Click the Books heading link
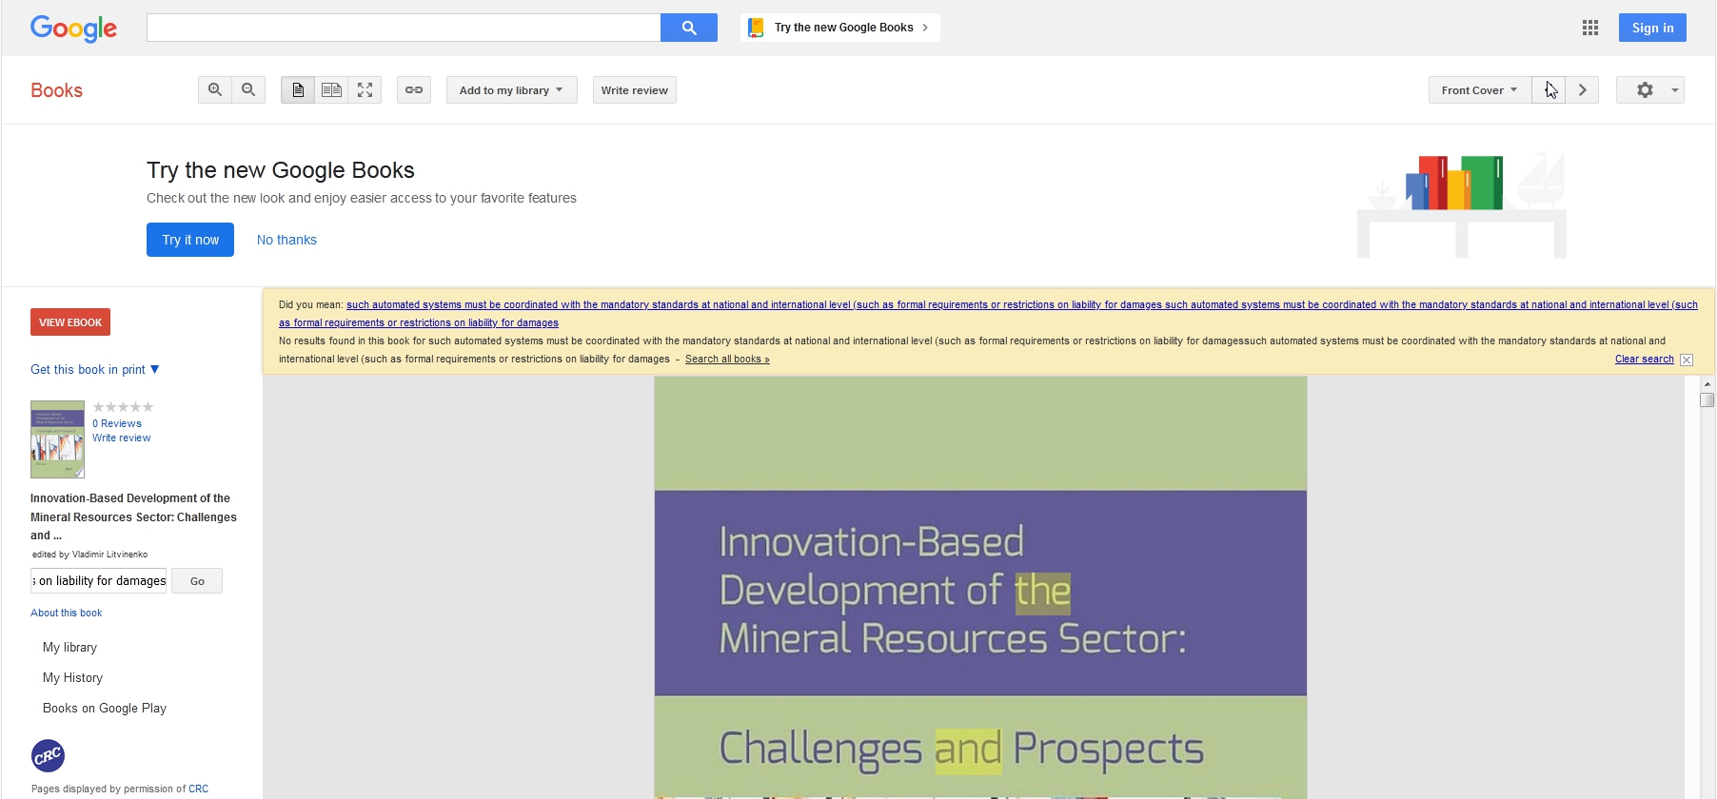The width and height of the screenshot is (1717, 799). (x=56, y=90)
